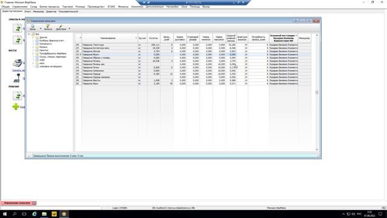Click the Действия toolbar icon

pos(60,27)
